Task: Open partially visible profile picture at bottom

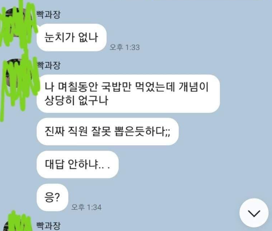Action: click(x=18, y=224)
